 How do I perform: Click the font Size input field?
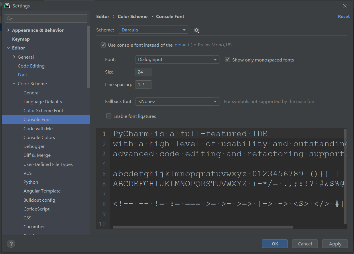pos(143,72)
